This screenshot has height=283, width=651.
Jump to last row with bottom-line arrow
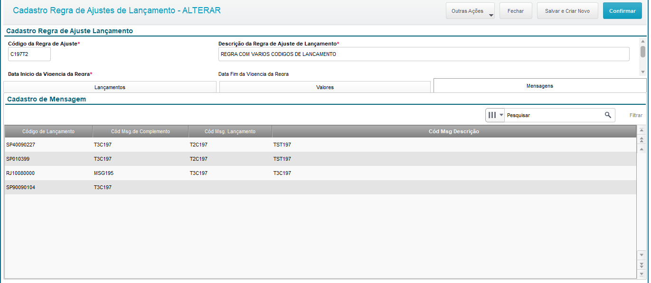[x=642, y=274]
